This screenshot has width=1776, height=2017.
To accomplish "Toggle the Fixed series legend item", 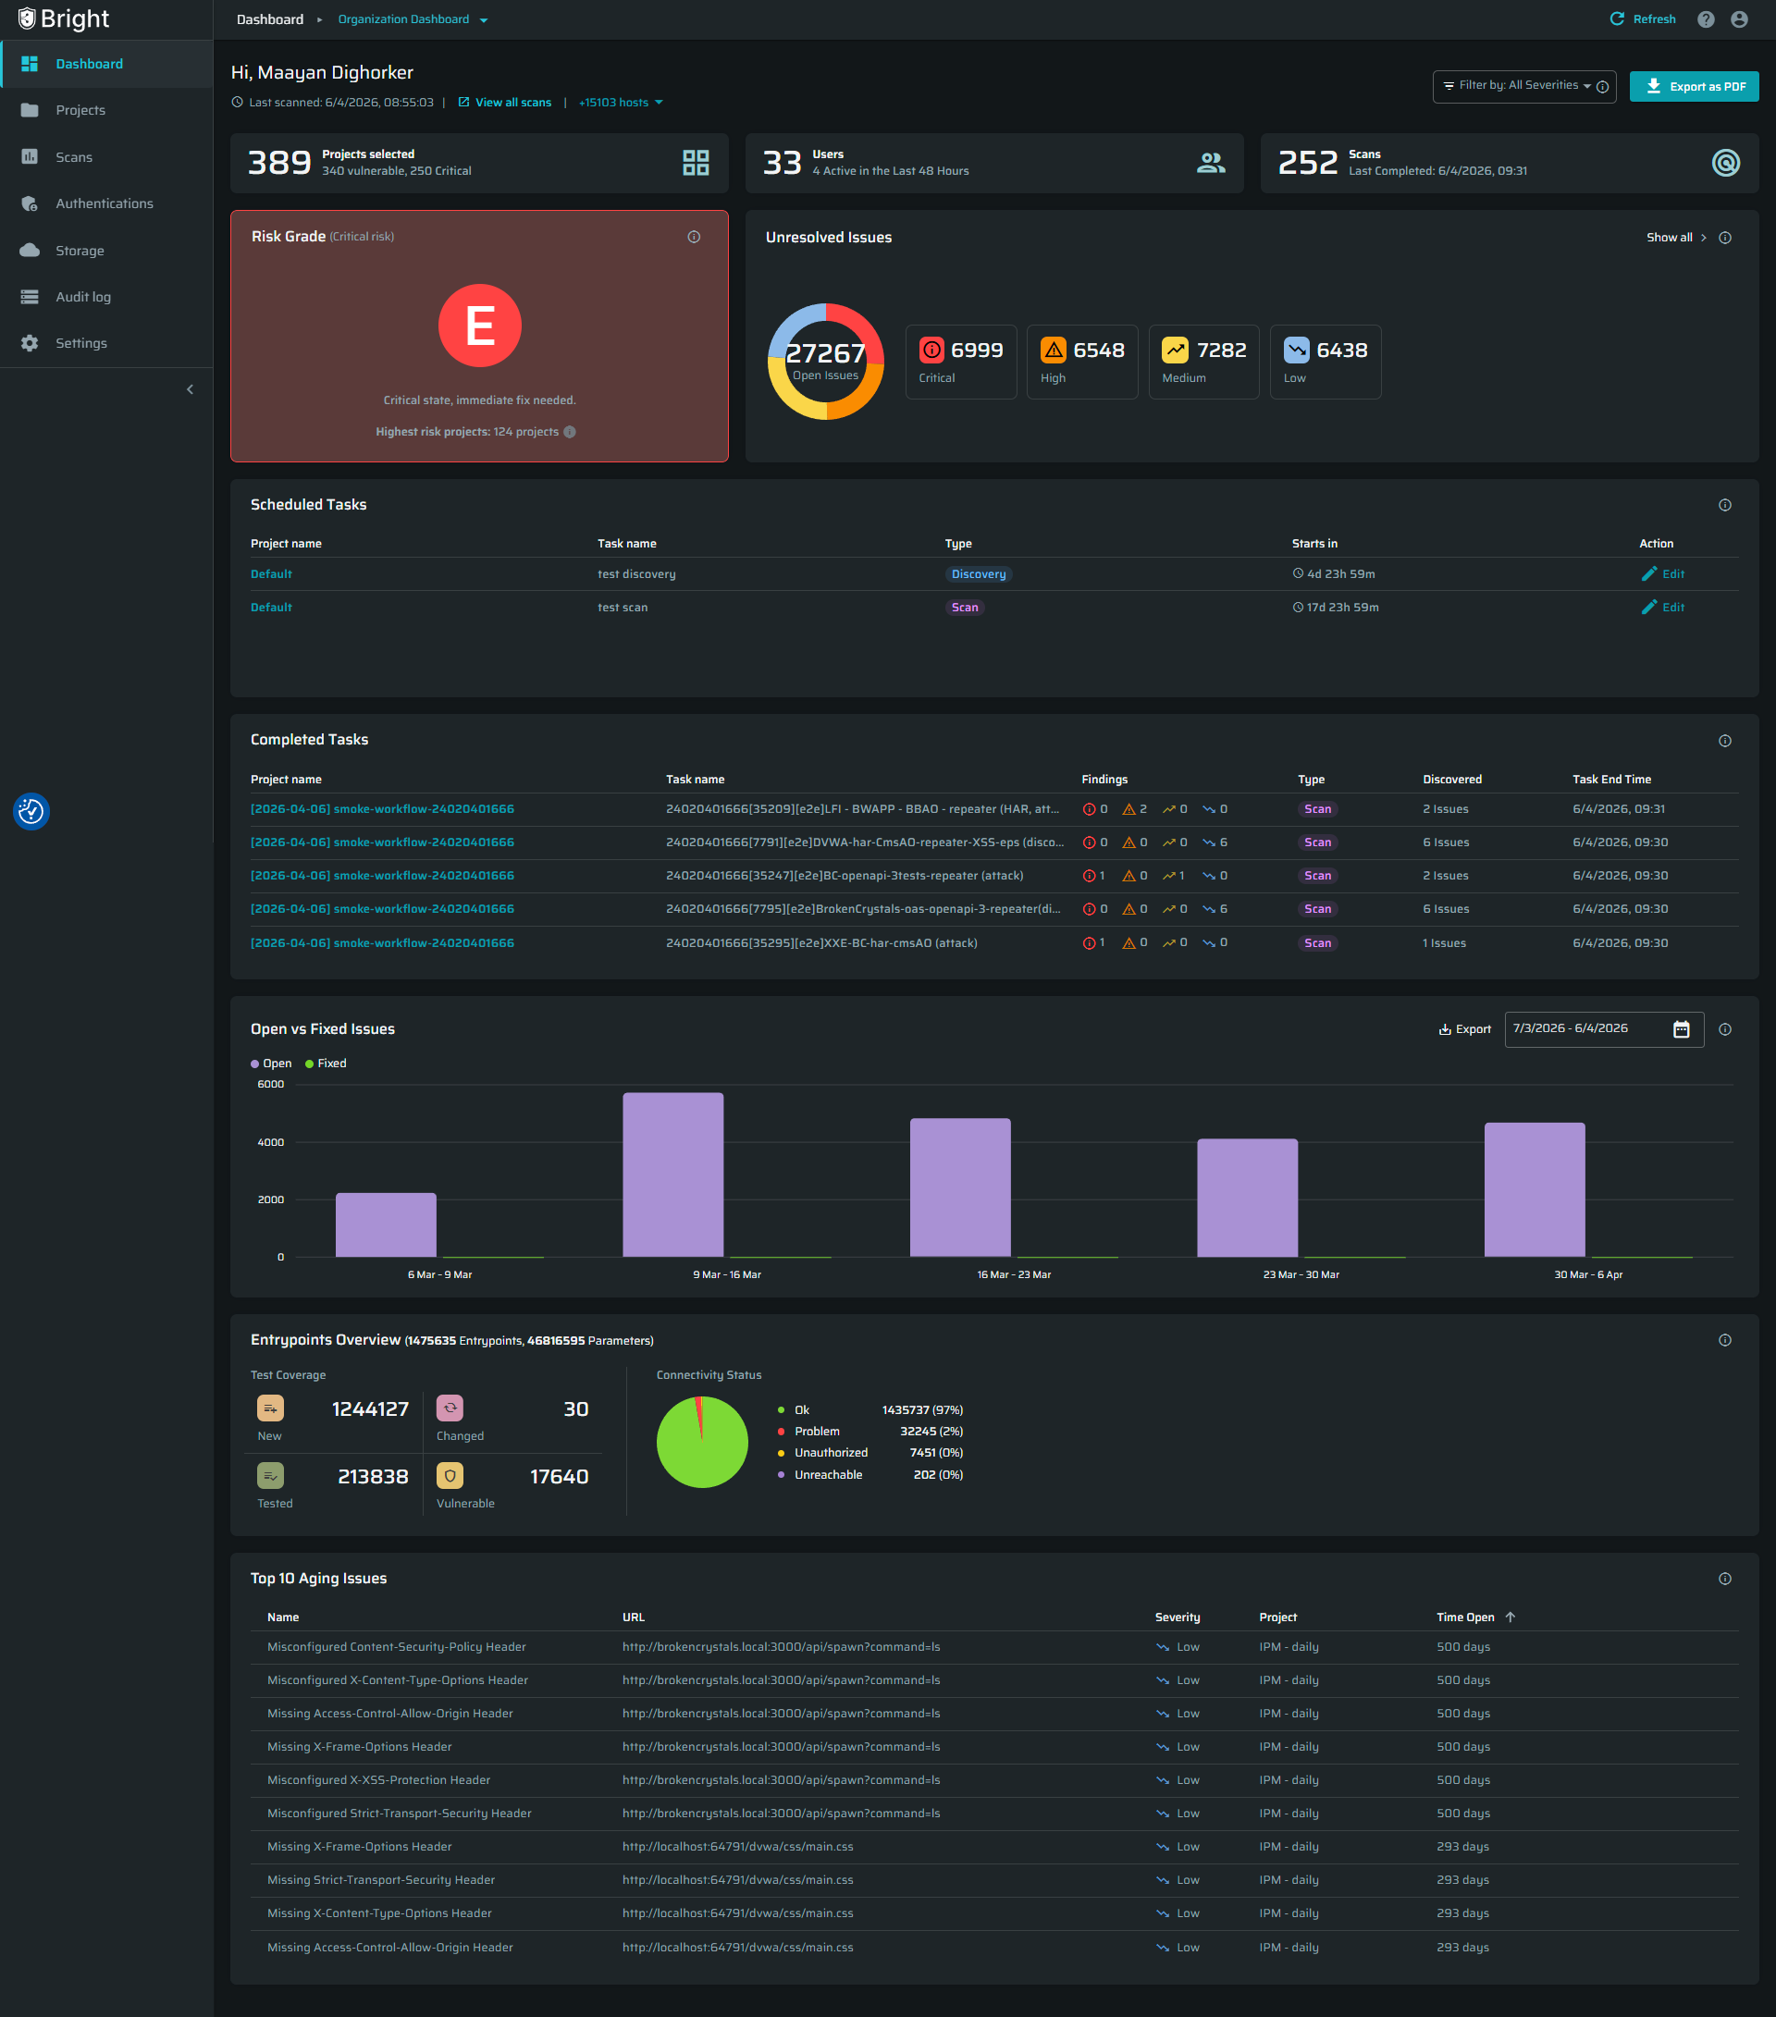I will click(x=326, y=1064).
